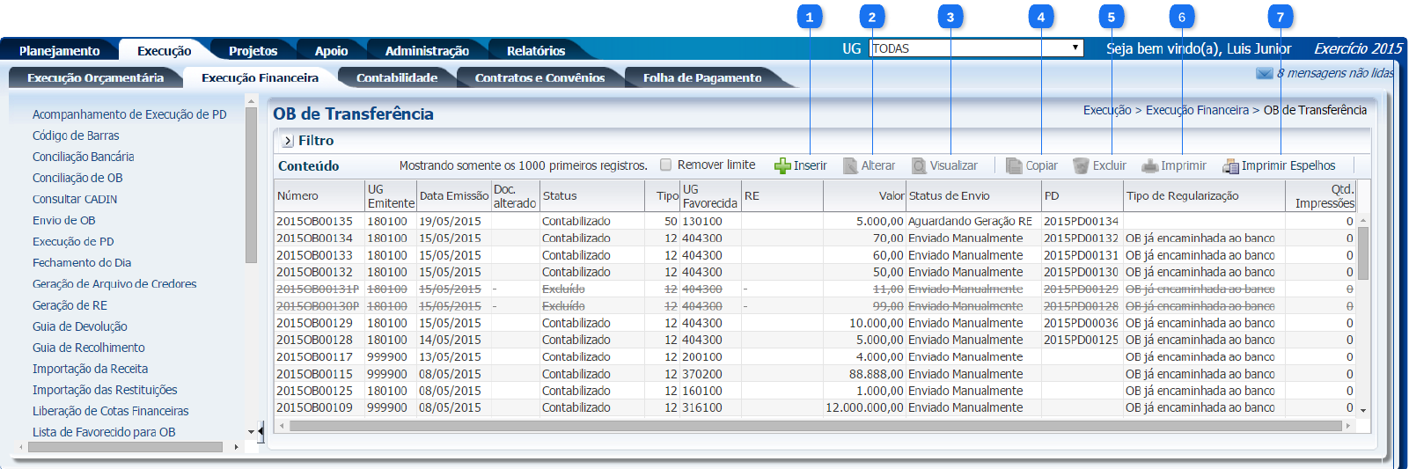
Task: Click the Visualizar magnifier icon
Action: [x=919, y=165]
